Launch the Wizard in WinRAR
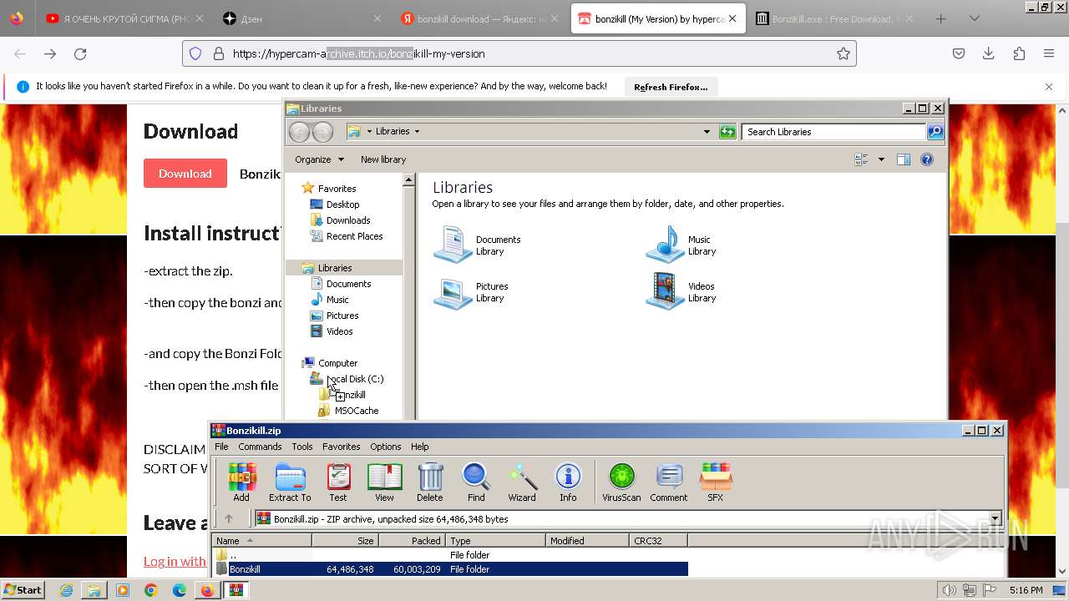Viewport: 1069px width, 601px height. click(x=522, y=482)
